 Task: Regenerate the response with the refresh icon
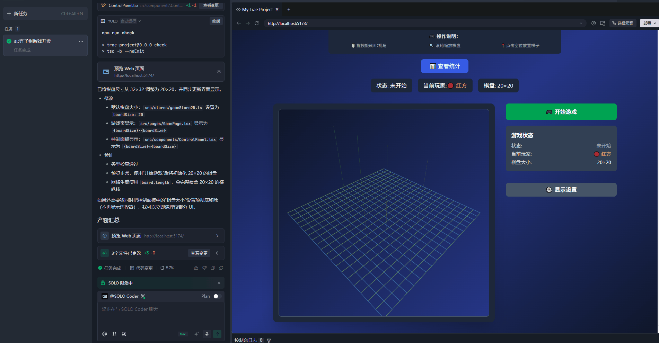pos(221,268)
